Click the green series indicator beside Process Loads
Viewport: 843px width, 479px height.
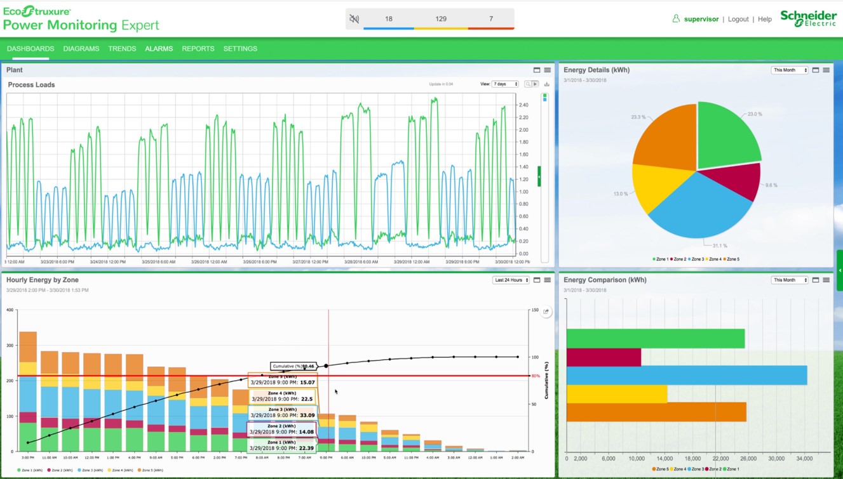544,96
